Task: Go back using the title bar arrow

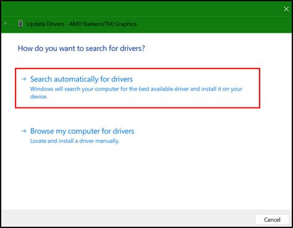Action: tap(6, 23)
